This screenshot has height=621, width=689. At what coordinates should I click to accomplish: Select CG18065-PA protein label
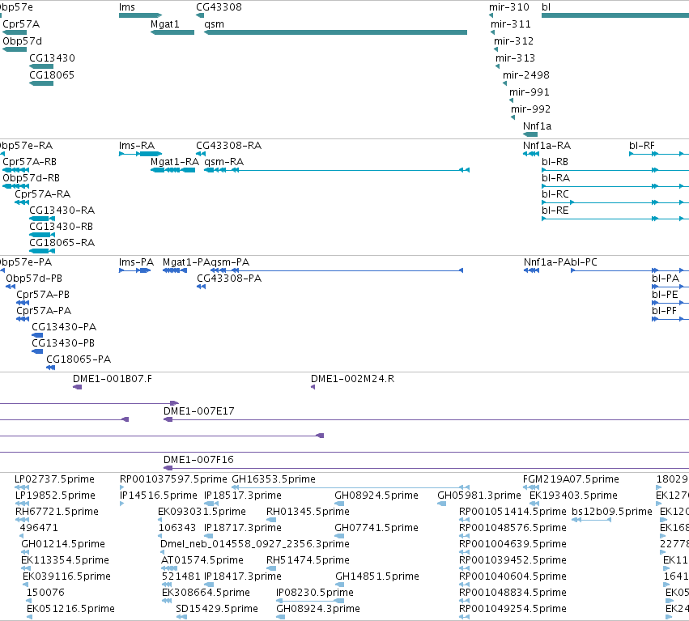click(x=79, y=359)
